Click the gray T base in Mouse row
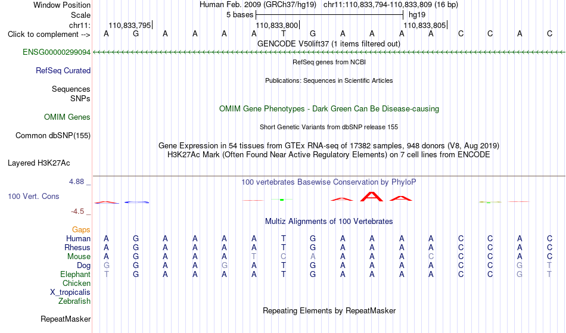Screen dimensions: 566x333 coord(254,257)
